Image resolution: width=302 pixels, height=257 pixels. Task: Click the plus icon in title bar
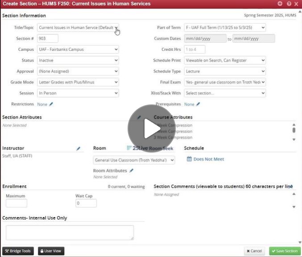280,4
